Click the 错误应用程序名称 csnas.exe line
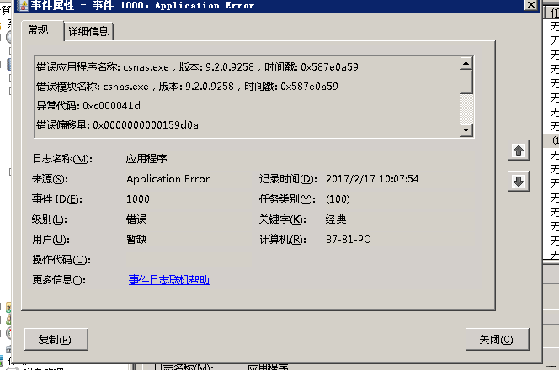Viewport: 559px width, 370px height. pyautogui.click(x=197, y=67)
